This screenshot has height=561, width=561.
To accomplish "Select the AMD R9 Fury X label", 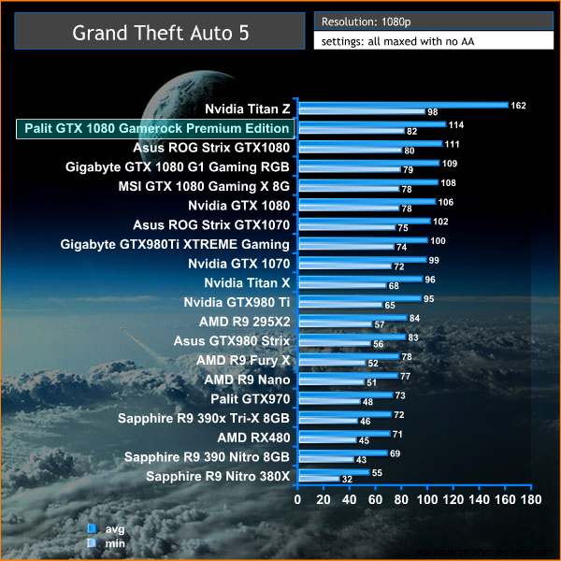I will pyautogui.click(x=243, y=360).
